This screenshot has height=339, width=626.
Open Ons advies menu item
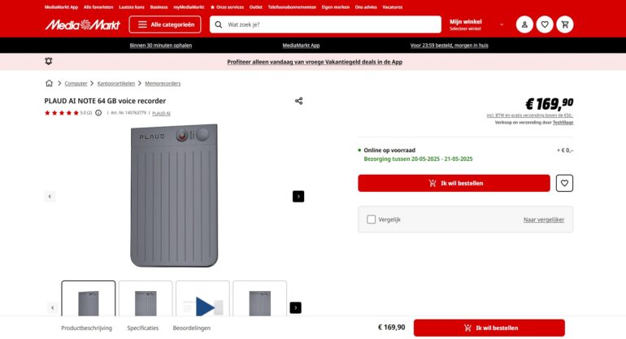(366, 7)
